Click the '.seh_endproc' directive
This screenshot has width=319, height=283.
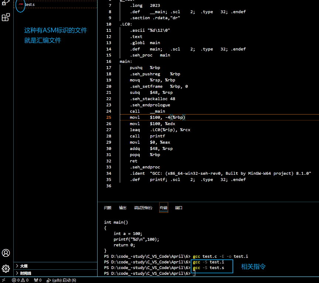tap(145, 167)
